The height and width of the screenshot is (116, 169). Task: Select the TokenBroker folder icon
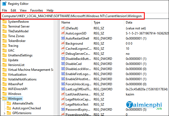5,41
